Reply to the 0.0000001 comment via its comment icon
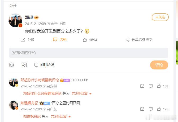 coord(151,86)
